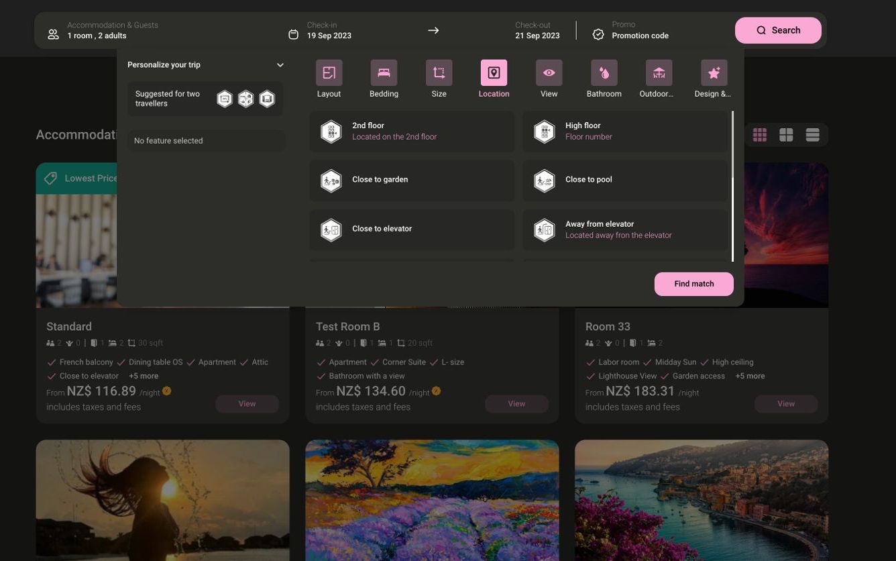Open the Check-out date picker
896x561 pixels.
pyautogui.click(x=537, y=30)
